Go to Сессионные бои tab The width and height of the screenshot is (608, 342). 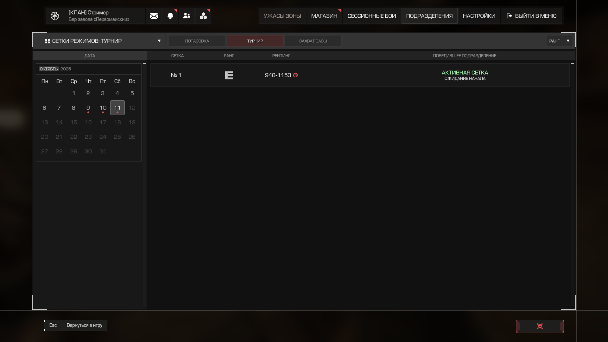(371, 16)
